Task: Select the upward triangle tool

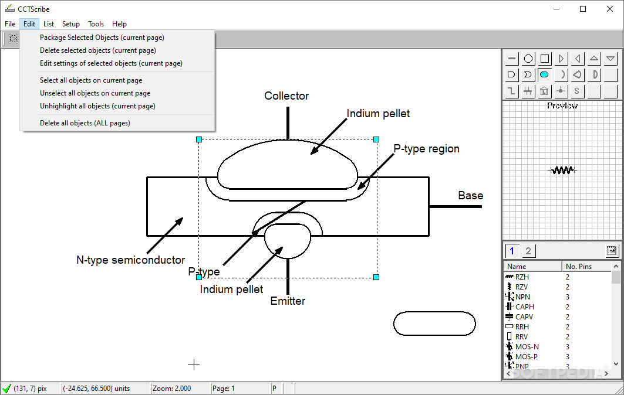Action: tap(593, 59)
